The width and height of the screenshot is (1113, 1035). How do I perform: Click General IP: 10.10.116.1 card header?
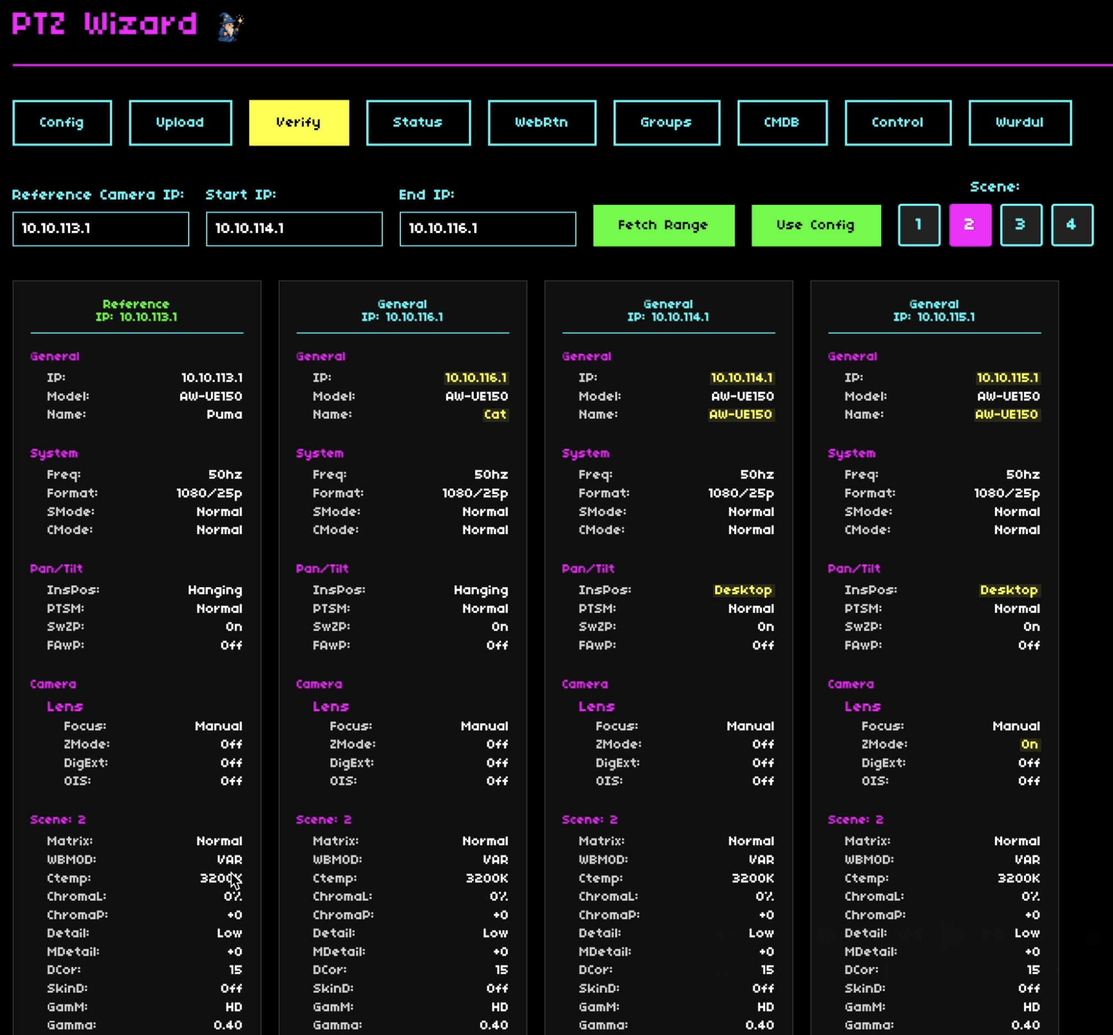click(402, 310)
